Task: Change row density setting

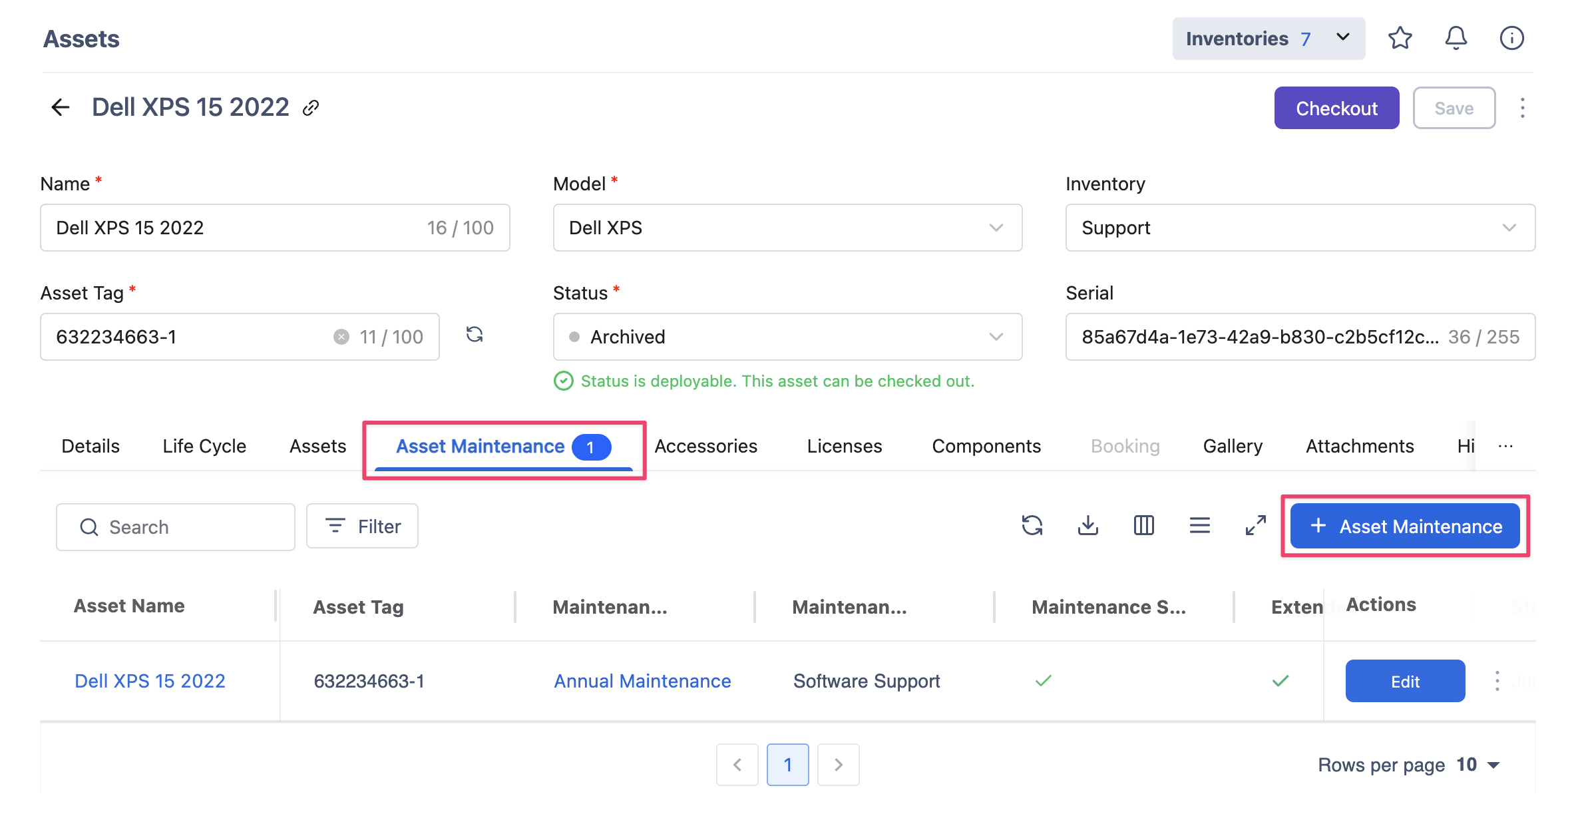Action: (x=1199, y=526)
